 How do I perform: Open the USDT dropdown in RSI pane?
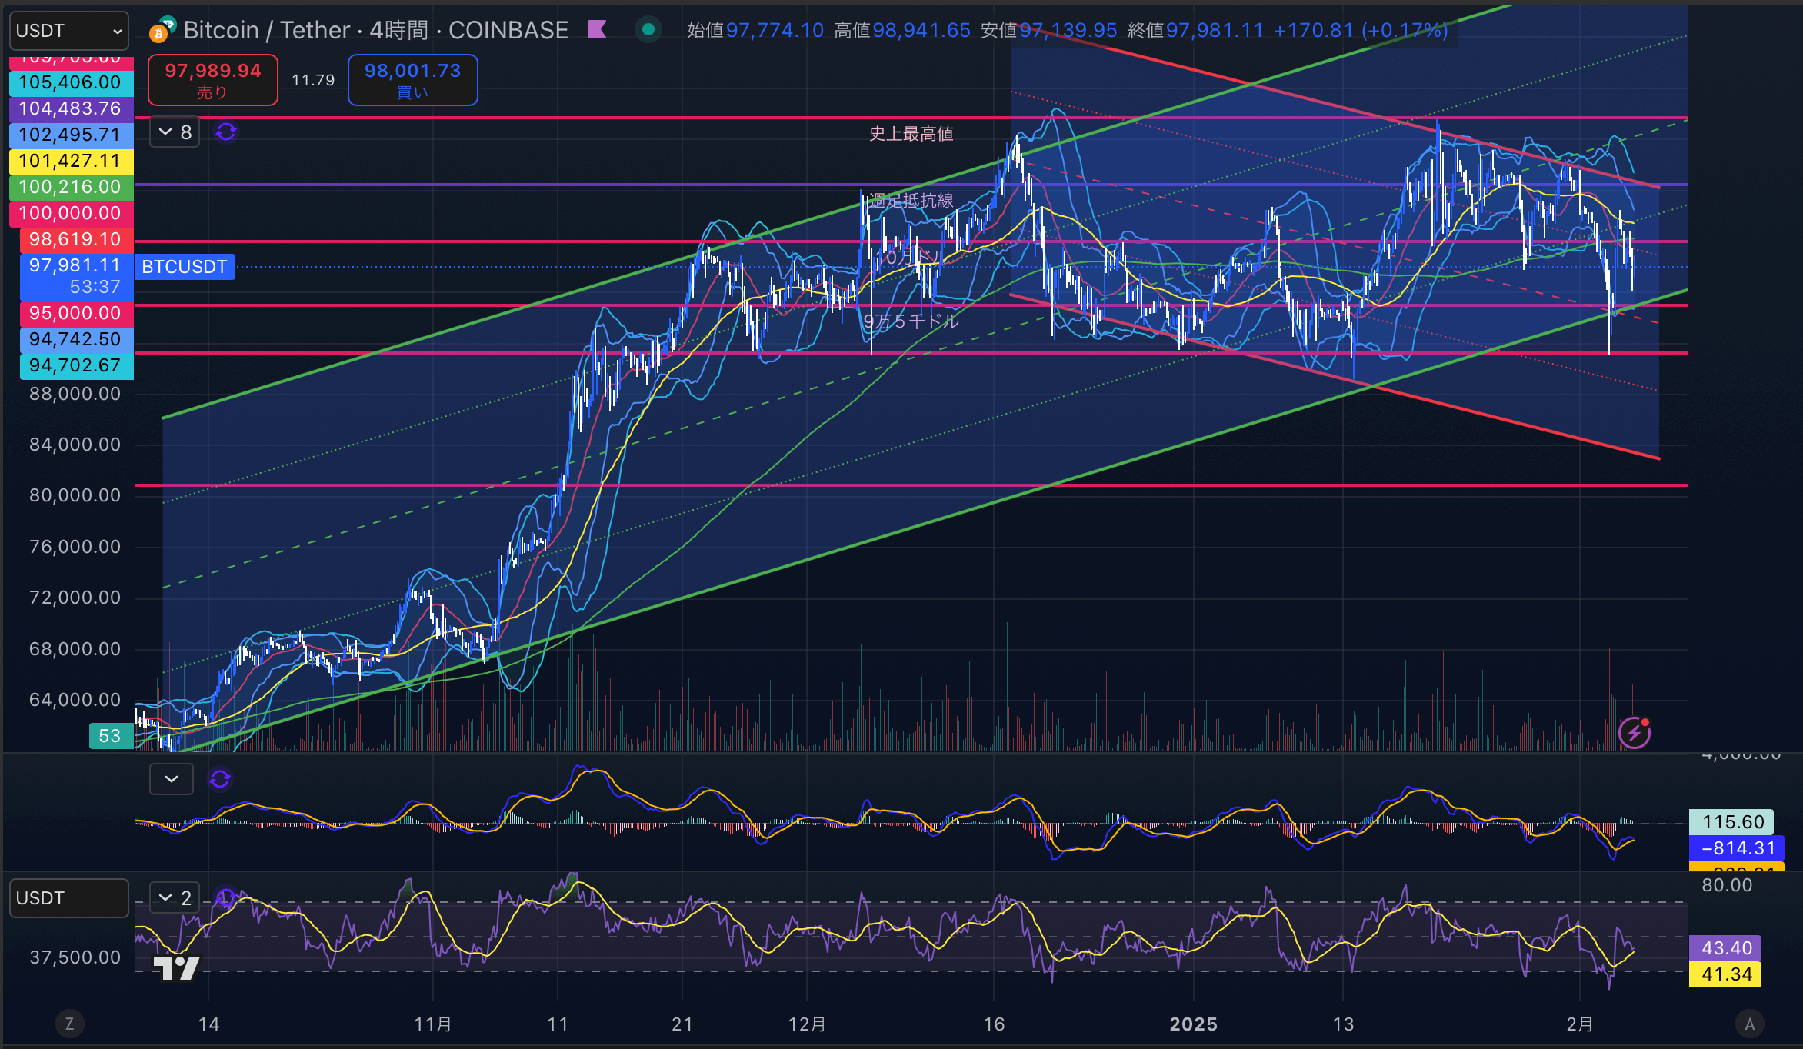(x=68, y=898)
